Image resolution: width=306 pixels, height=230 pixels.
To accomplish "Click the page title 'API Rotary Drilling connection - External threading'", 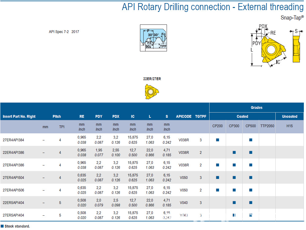I will (213, 7).
